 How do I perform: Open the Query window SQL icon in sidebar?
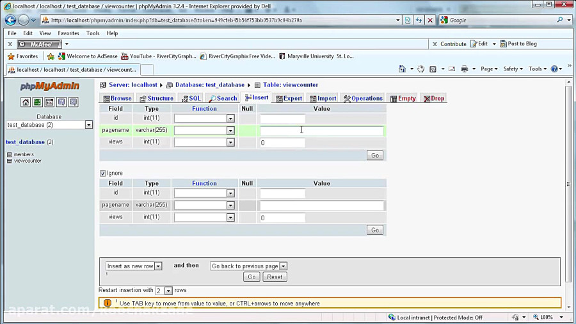coord(49,102)
